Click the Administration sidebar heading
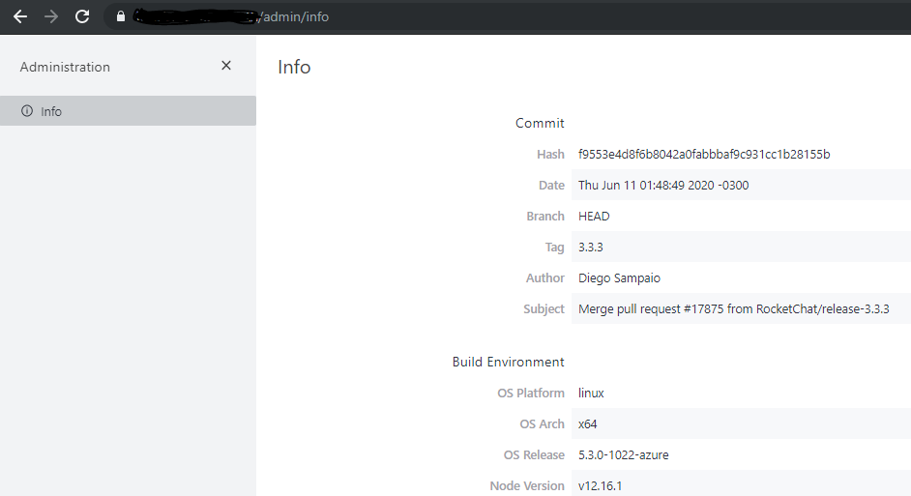The height and width of the screenshot is (496, 911). coord(65,67)
